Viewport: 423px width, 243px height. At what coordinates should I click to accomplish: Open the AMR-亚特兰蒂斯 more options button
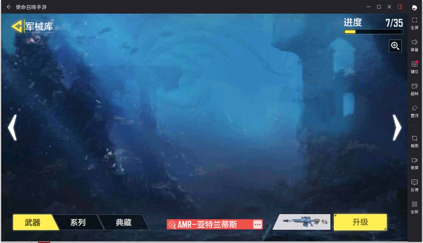257,224
